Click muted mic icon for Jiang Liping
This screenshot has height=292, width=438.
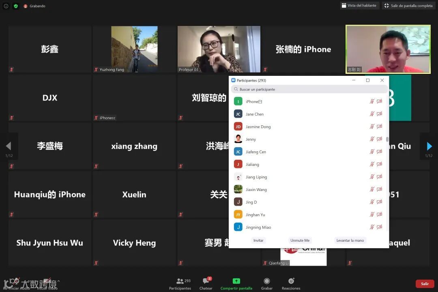(372, 177)
